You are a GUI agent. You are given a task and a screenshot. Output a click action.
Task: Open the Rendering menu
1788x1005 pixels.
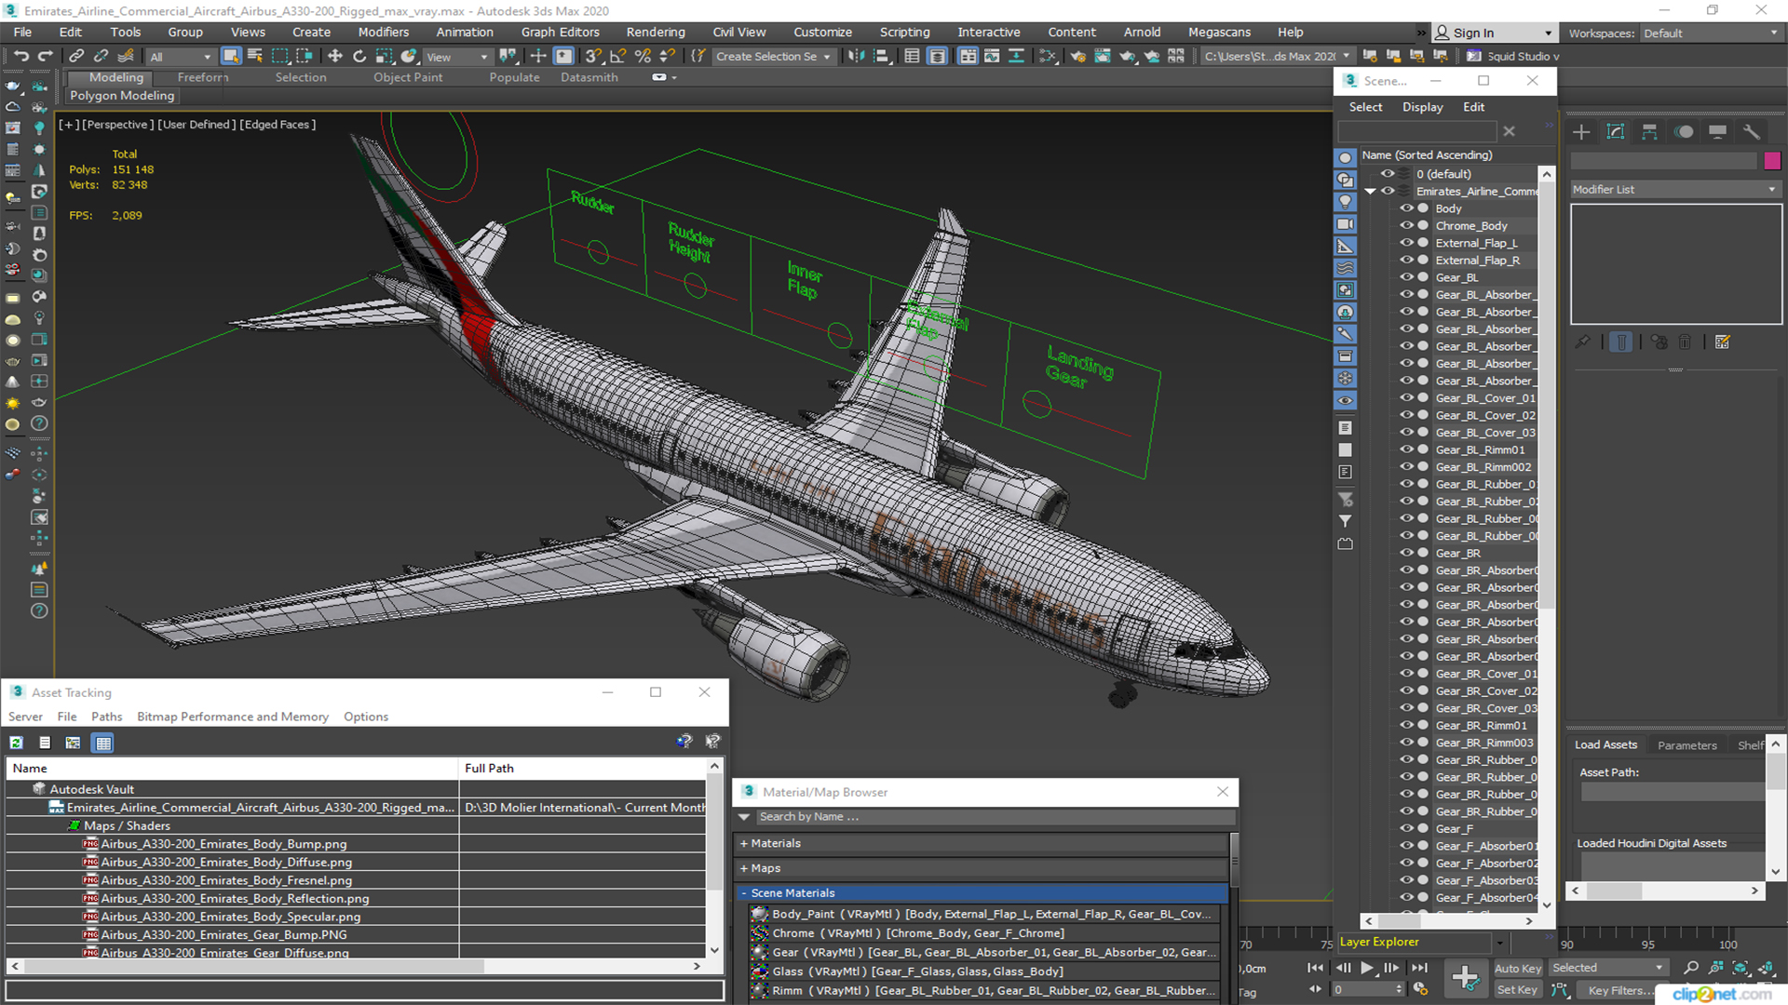[656, 33]
